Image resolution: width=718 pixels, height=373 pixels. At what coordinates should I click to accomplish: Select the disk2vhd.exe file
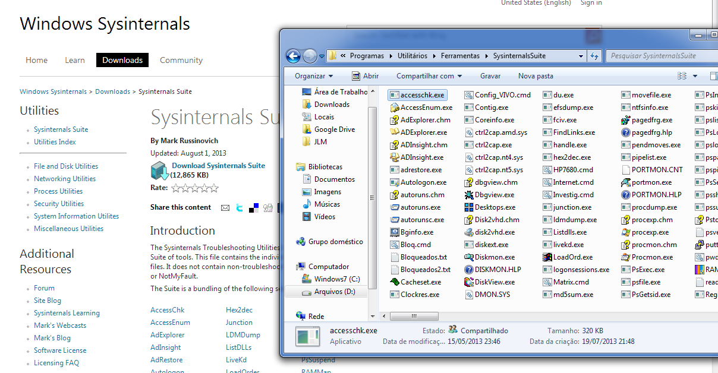(x=490, y=232)
